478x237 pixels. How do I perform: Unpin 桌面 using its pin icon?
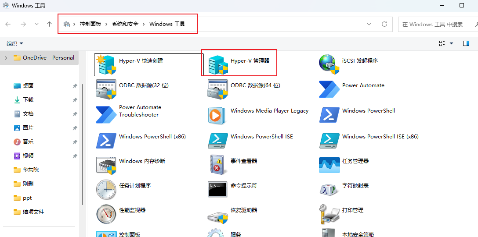[x=75, y=86]
